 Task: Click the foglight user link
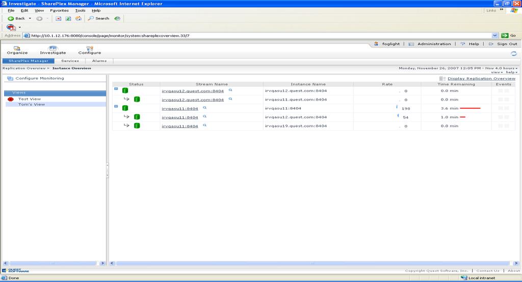391,44
